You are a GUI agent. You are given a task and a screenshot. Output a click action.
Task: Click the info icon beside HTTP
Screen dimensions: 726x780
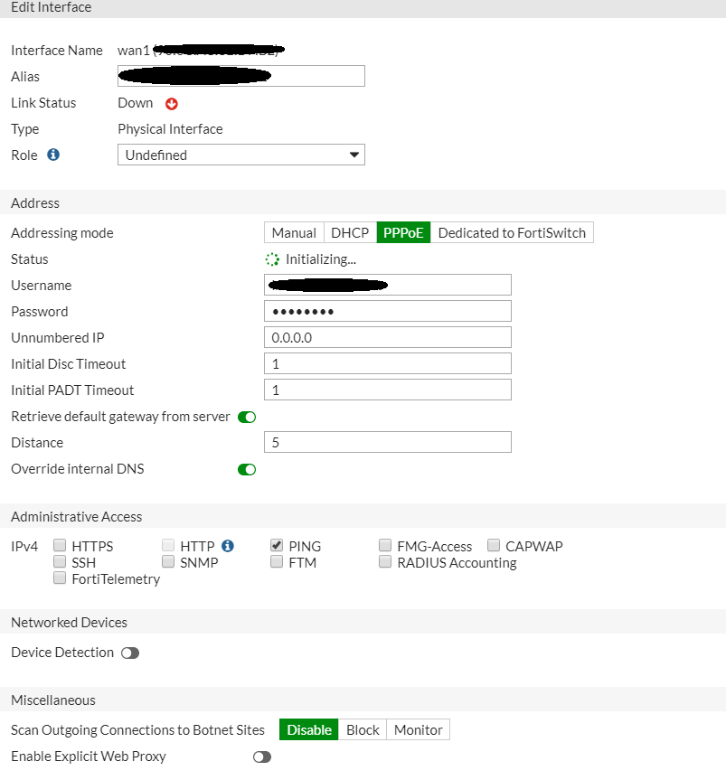click(x=228, y=546)
